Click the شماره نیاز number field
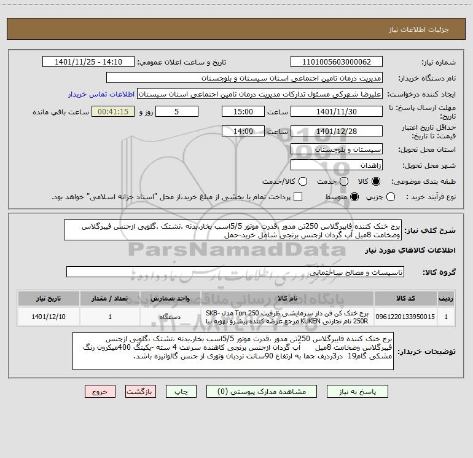473x458 pixels. tap(337, 62)
